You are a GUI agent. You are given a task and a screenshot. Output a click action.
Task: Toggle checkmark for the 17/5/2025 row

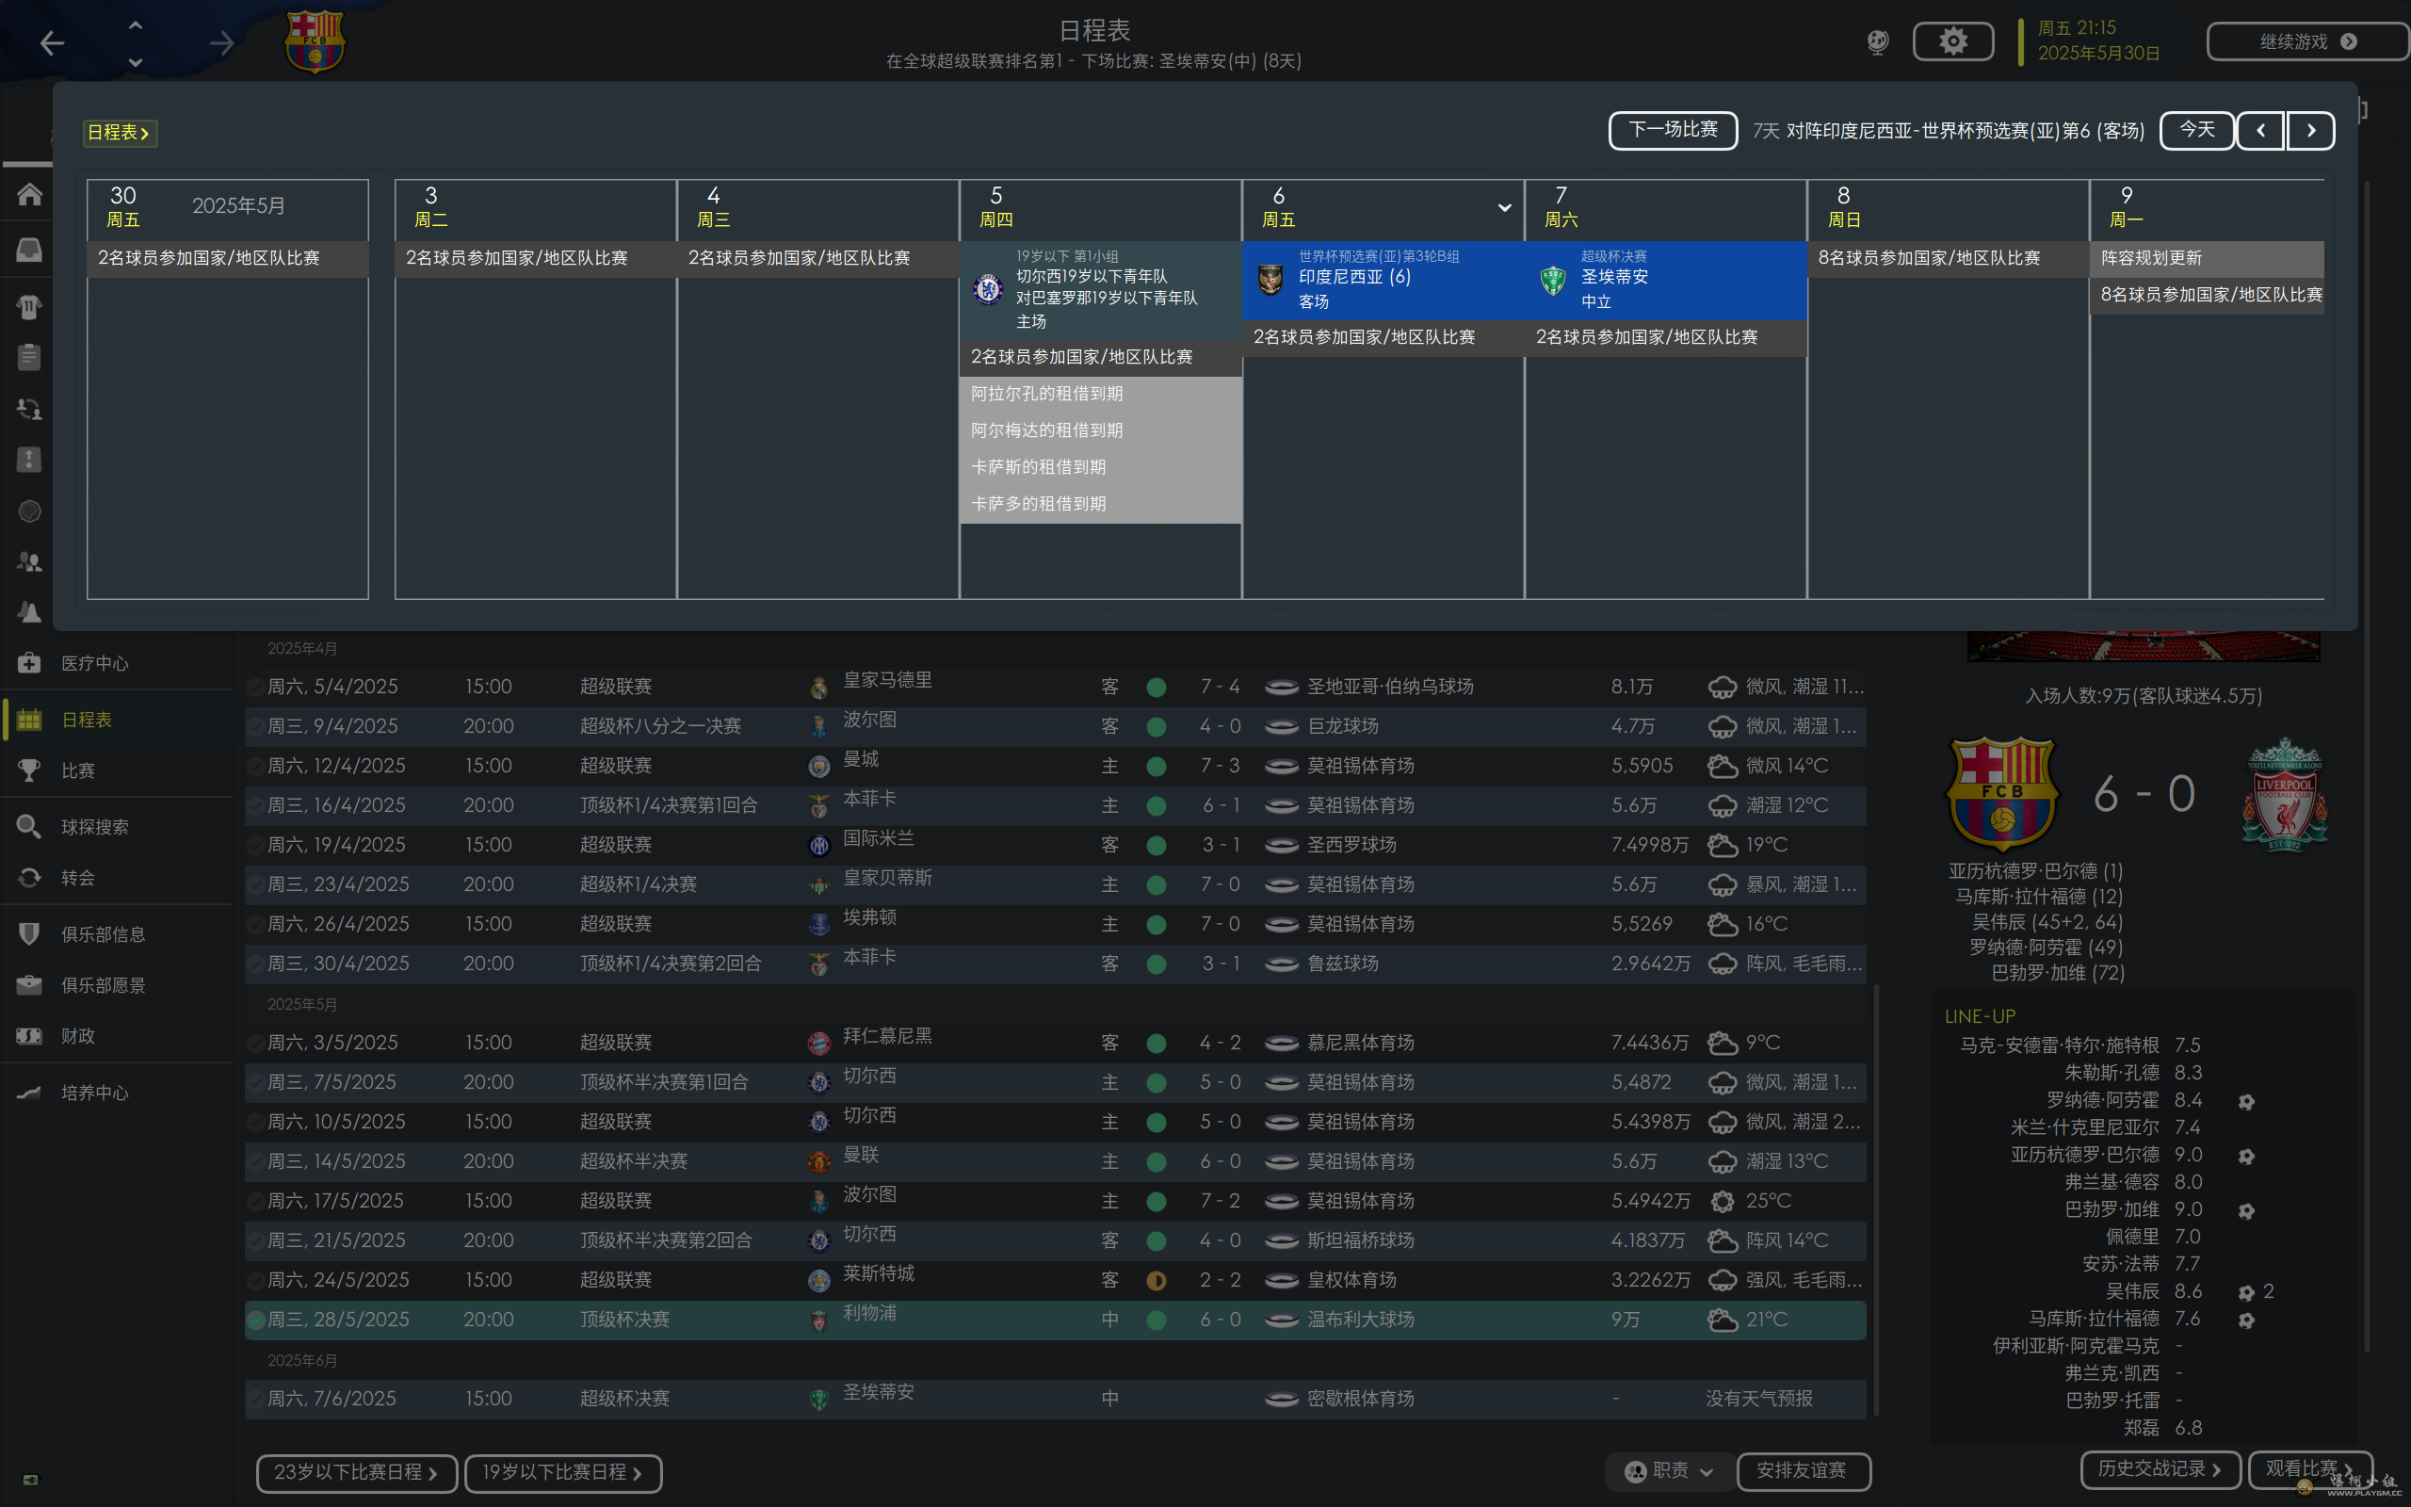click(256, 1201)
